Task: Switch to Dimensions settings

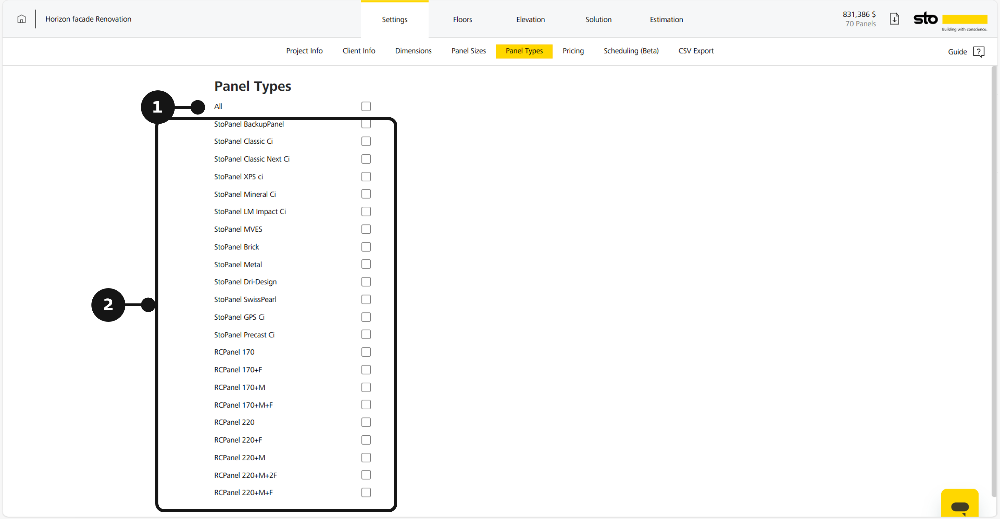Action: (x=413, y=51)
